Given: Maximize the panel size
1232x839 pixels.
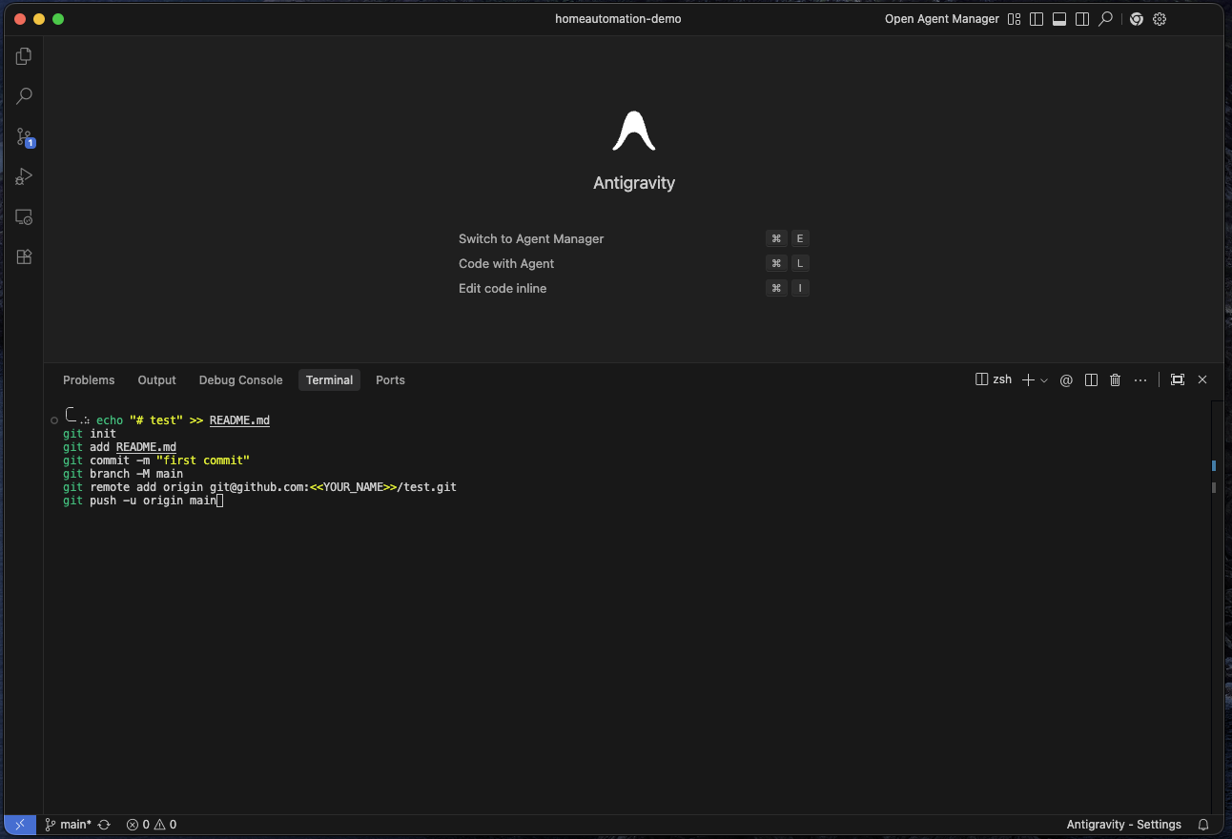Looking at the screenshot, I should [1178, 379].
